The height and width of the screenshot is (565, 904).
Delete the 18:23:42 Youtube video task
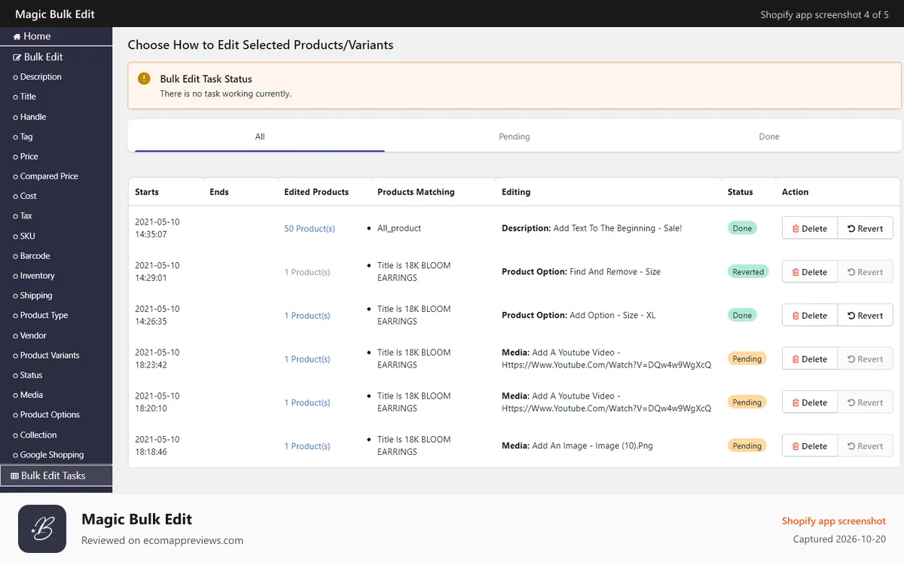pos(810,359)
